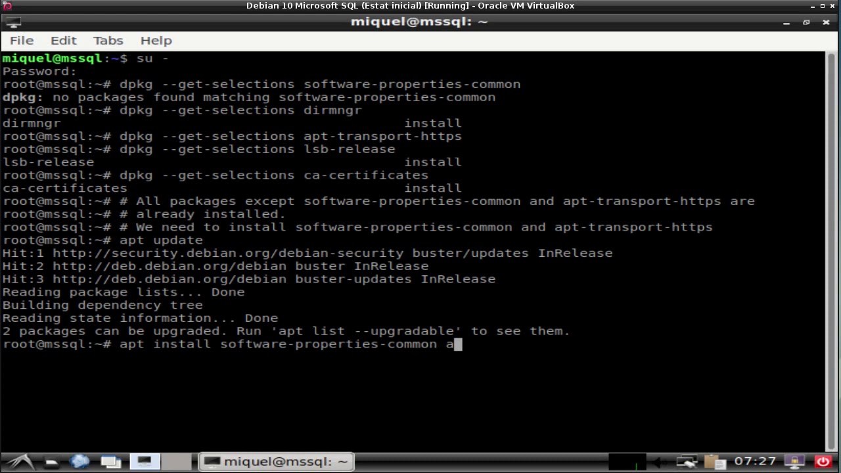Image resolution: width=841 pixels, height=473 pixels.
Task: Click the network connection tray icon
Action: [x=687, y=462]
